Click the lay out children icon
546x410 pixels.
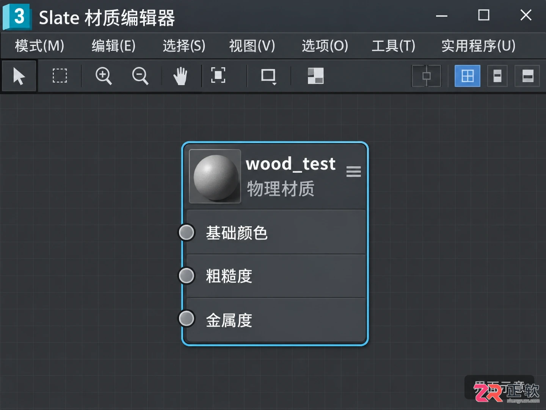coord(426,76)
